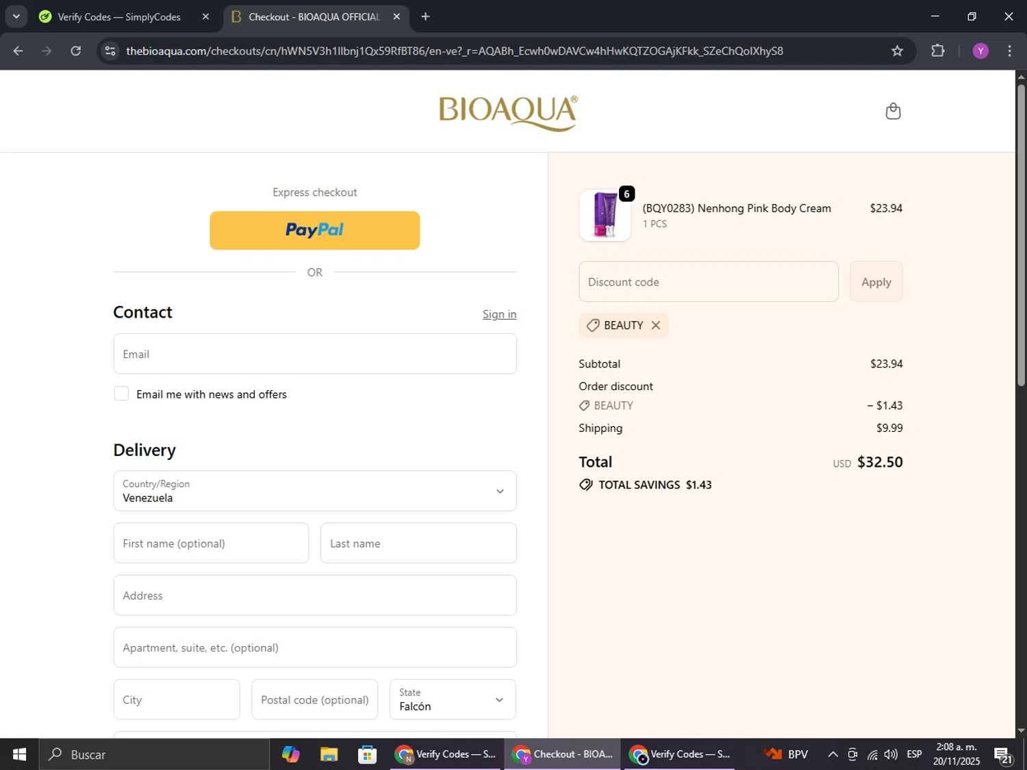Viewport: 1027px width, 770px height.
Task: Click the TOTAL SAVINGS $1.43 text
Action: (655, 485)
